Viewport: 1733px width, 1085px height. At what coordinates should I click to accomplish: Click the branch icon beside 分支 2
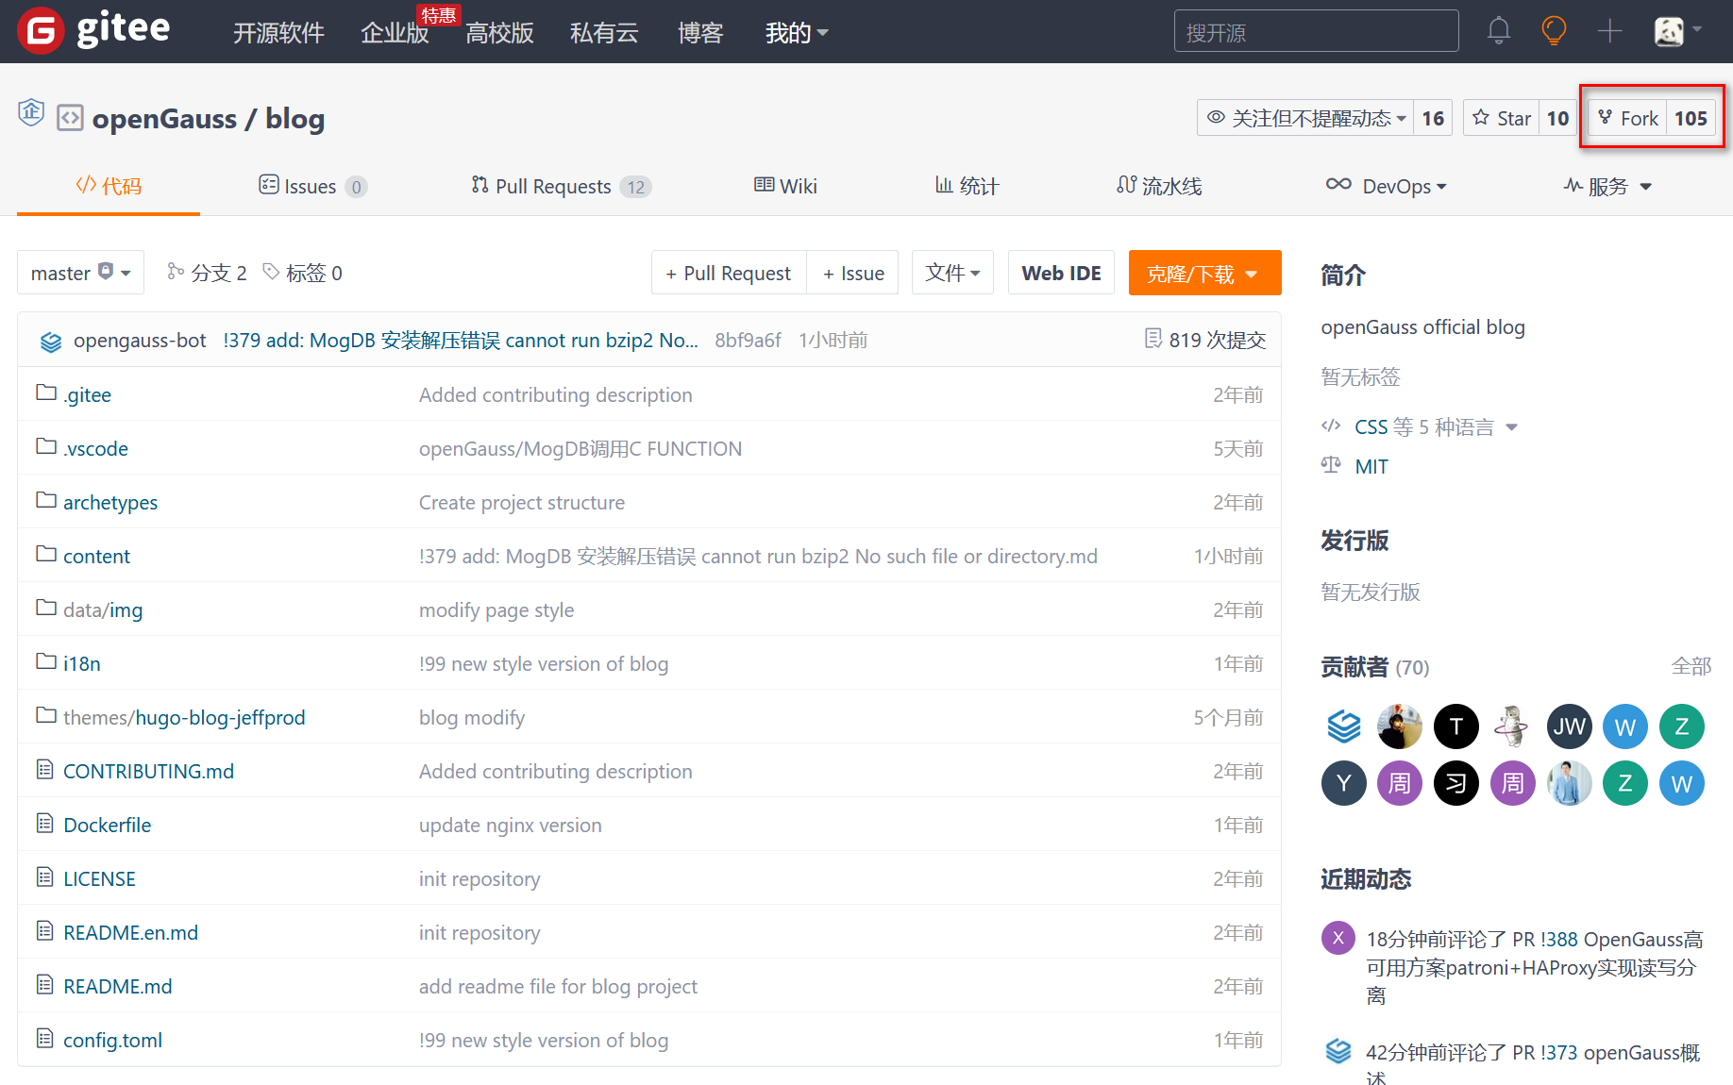point(176,272)
